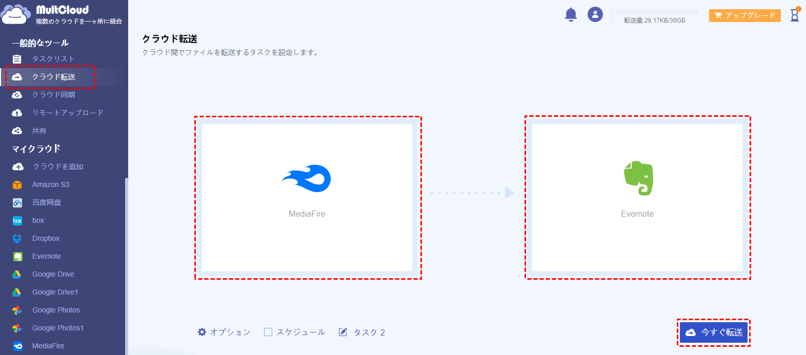Click the Dropbox icon in sidebar
The width and height of the screenshot is (806, 355).
17,238
